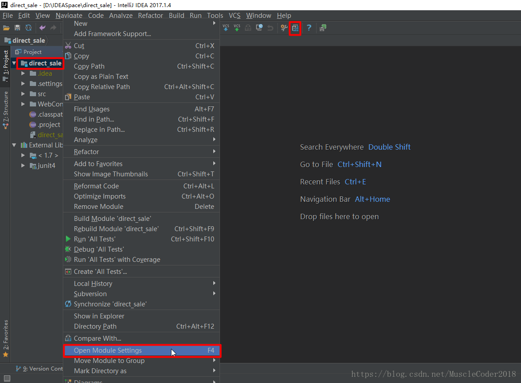Choose Open Module Settings

[141, 350]
